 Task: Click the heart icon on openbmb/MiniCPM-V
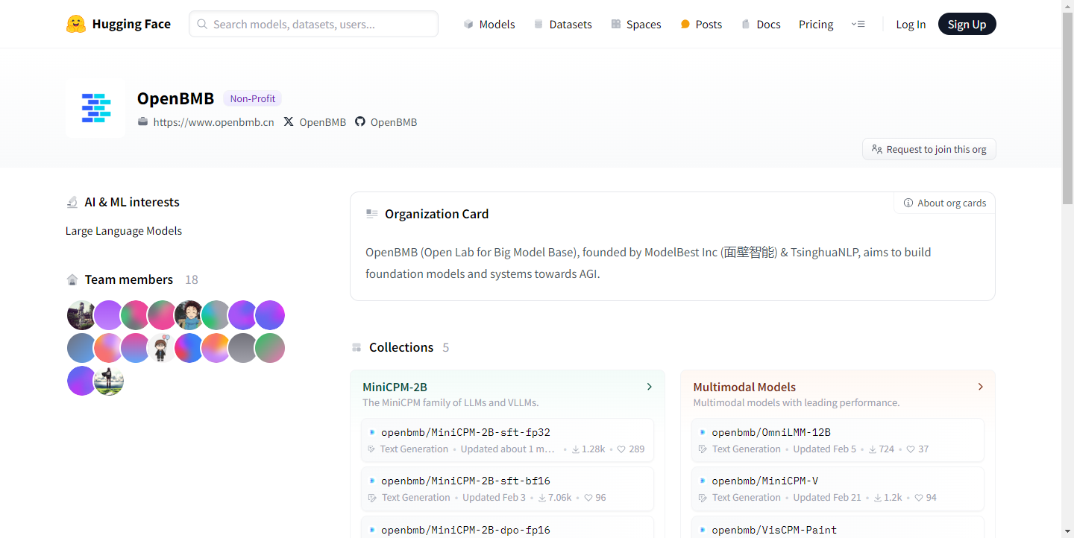click(x=918, y=498)
